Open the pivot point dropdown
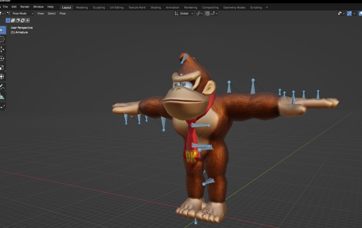 tap(199, 14)
